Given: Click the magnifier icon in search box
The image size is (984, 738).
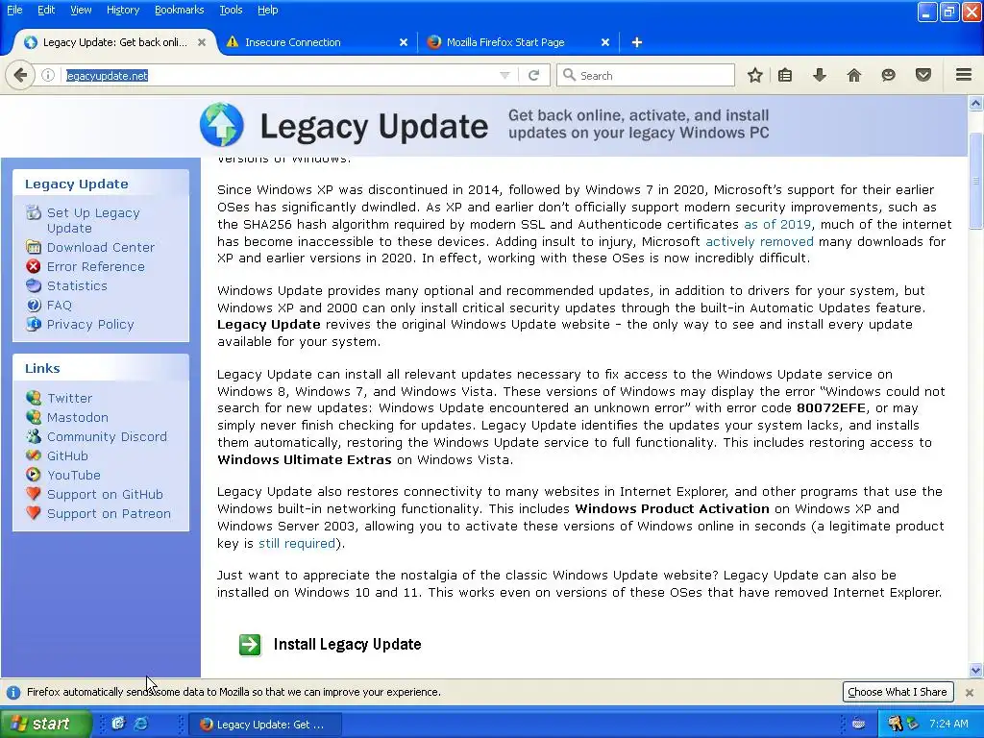Looking at the screenshot, I should click(x=569, y=75).
